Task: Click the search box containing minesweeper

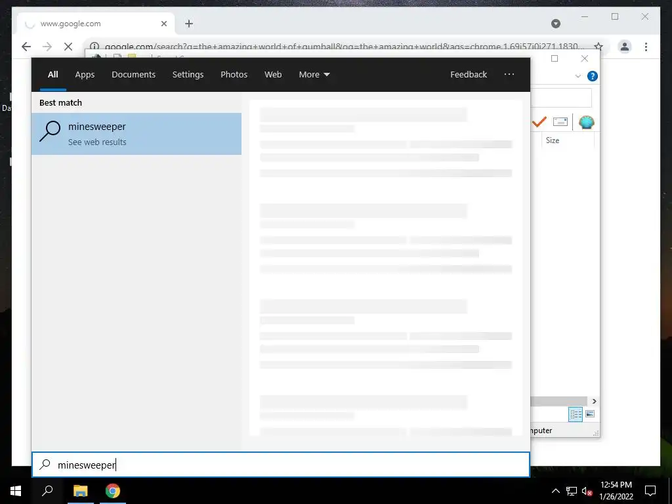Action: pos(281,465)
